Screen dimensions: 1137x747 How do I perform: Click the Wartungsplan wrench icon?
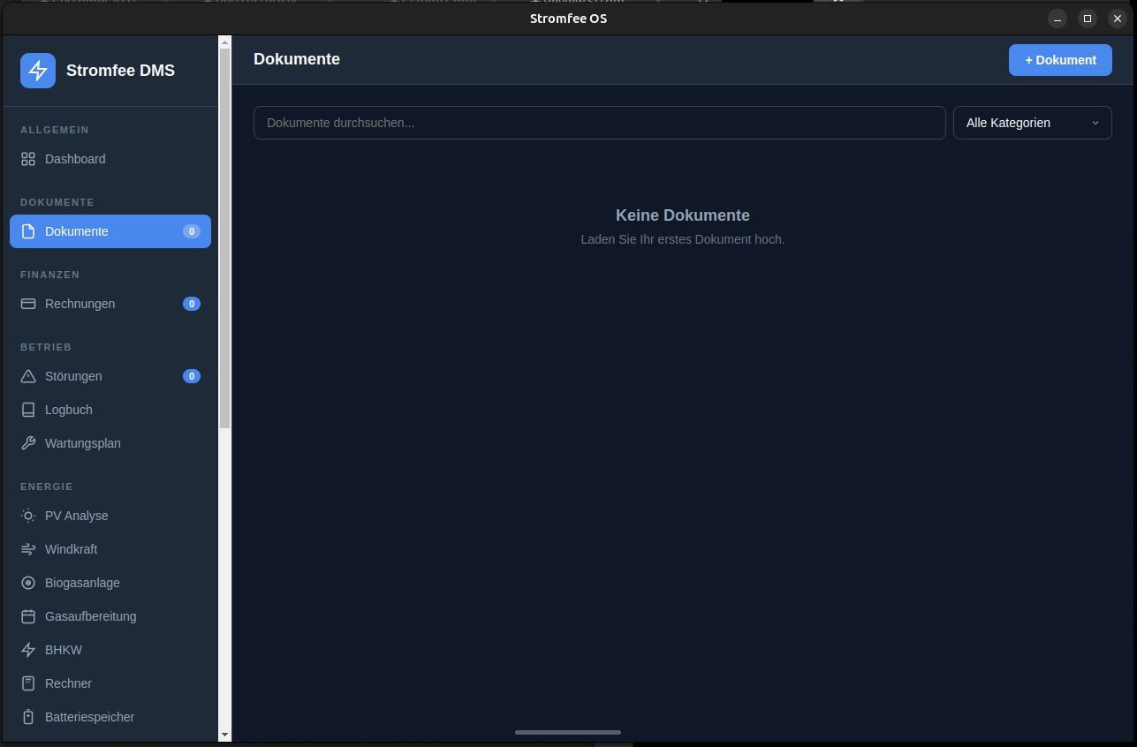tap(28, 443)
